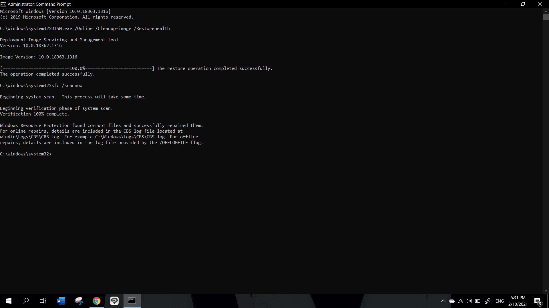549x308 pixels.
Task: Click 'Deployment Image Servicing and Management tool' line
Action: pyautogui.click(x=59, y=40)
